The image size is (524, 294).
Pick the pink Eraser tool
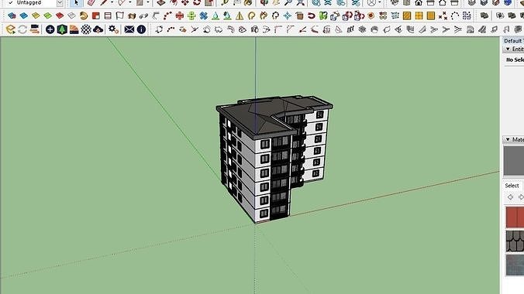[91, 3]
